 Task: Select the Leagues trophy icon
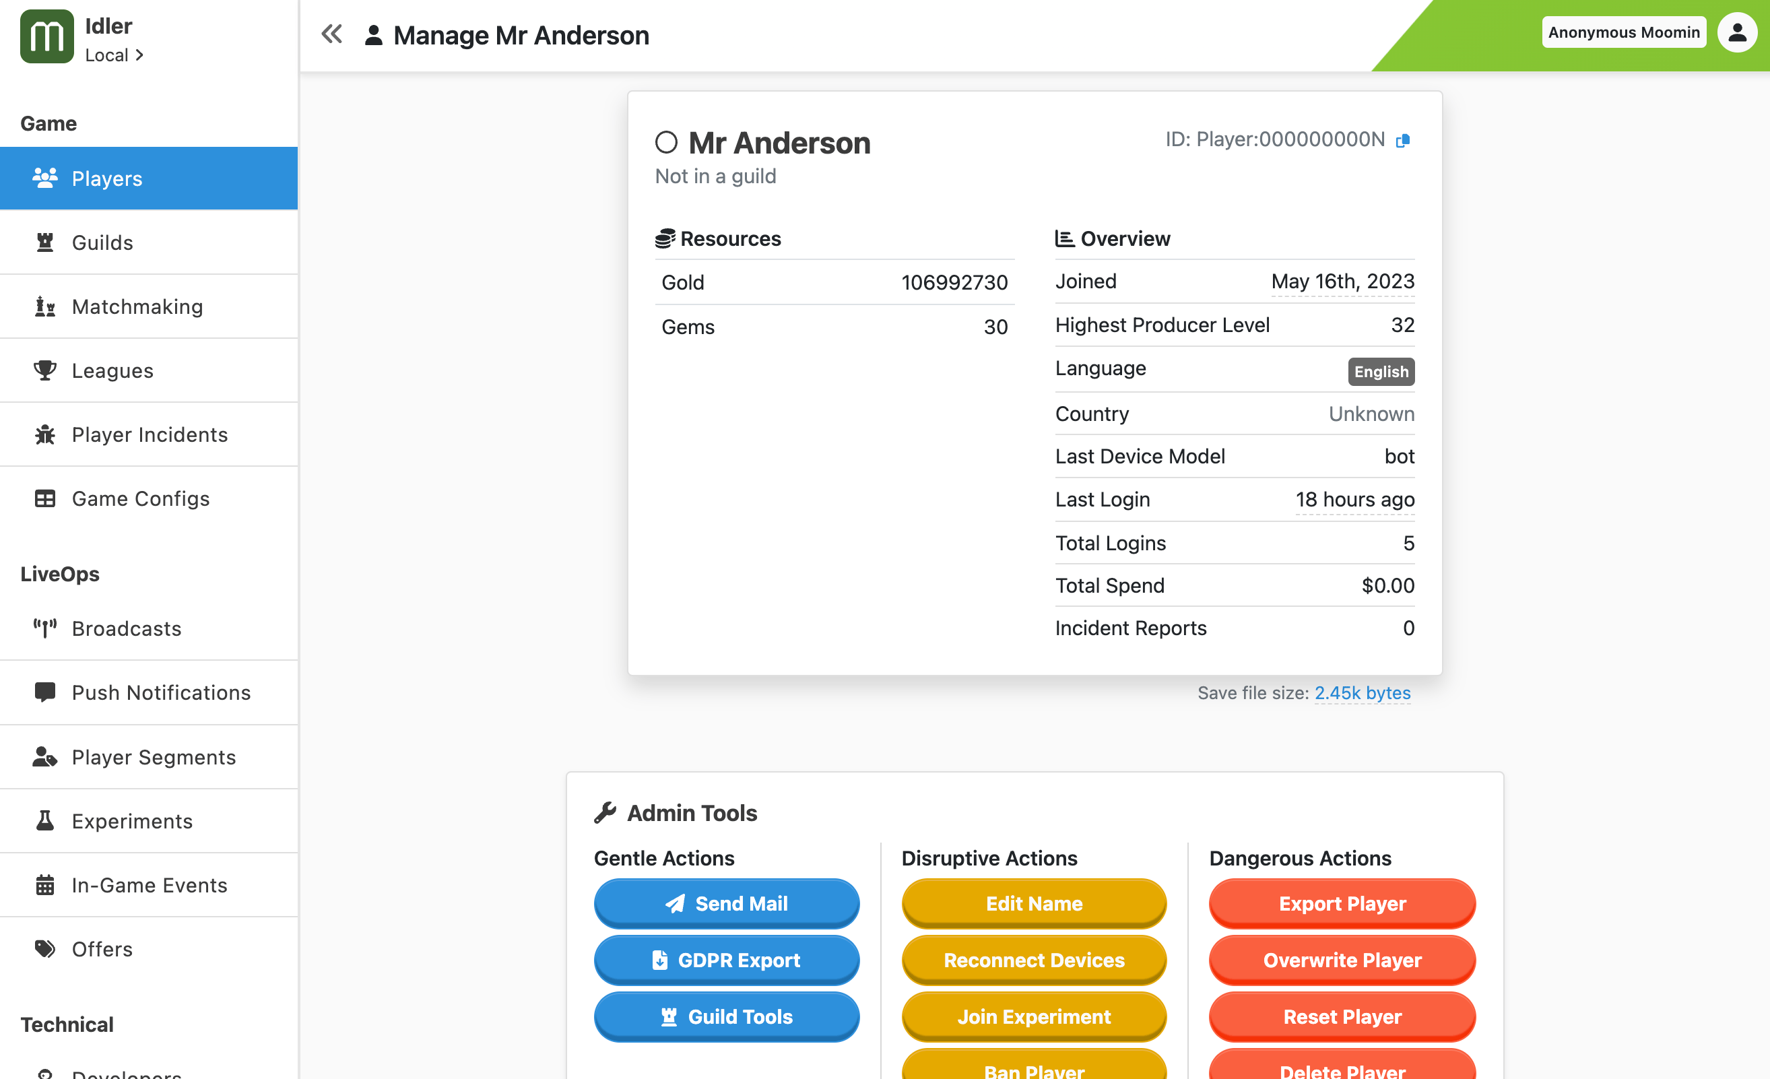pos(45,370)
